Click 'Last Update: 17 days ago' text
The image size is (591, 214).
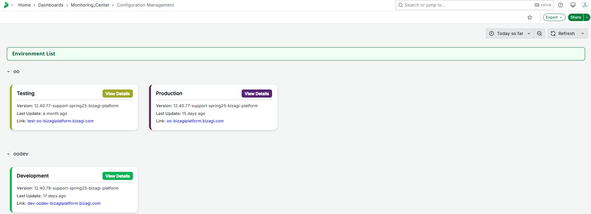pyautogui.click(x=41, y=196)
